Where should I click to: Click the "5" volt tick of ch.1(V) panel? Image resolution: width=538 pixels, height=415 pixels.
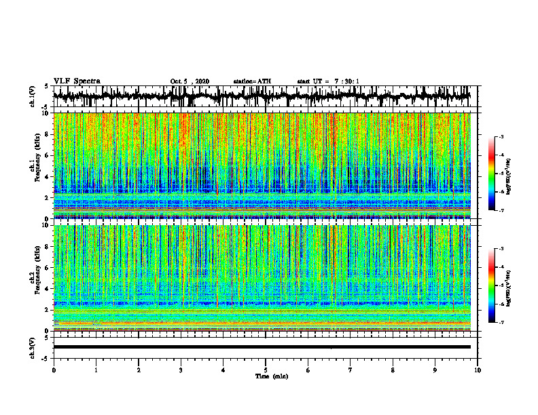(x=46, y=87)
